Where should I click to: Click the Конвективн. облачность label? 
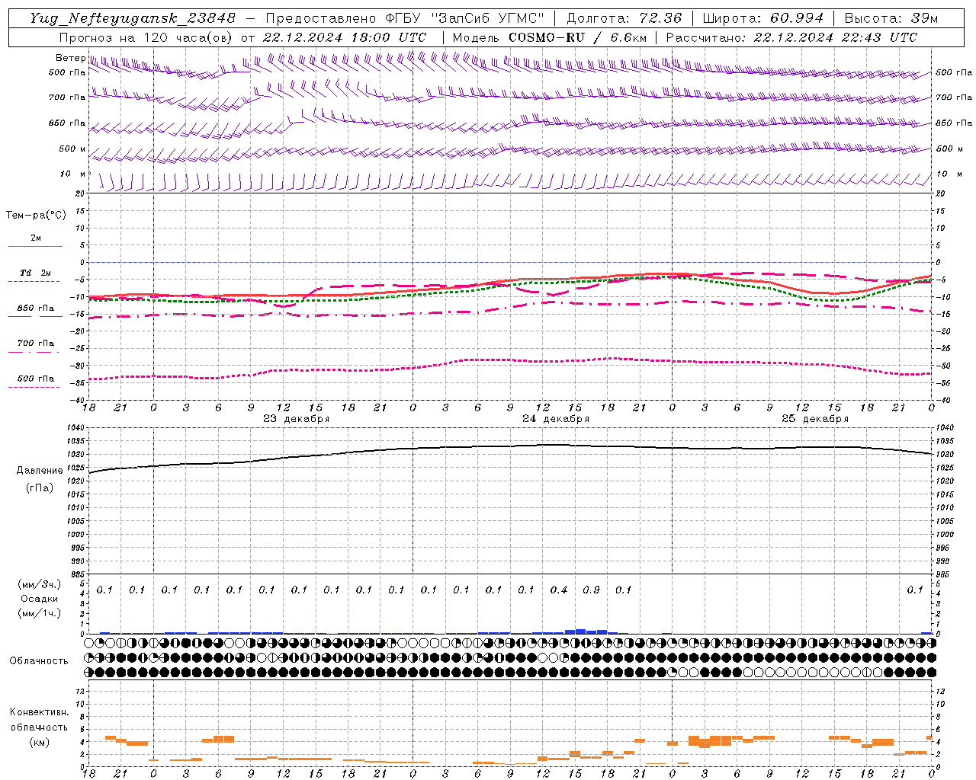pyautogui.click(x=39, y=720)
